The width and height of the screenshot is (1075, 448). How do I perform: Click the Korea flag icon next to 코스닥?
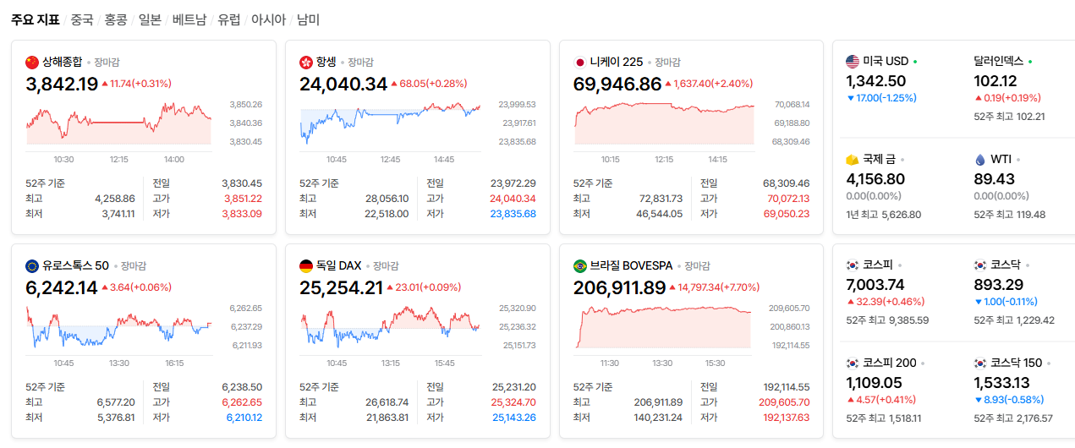980,265
